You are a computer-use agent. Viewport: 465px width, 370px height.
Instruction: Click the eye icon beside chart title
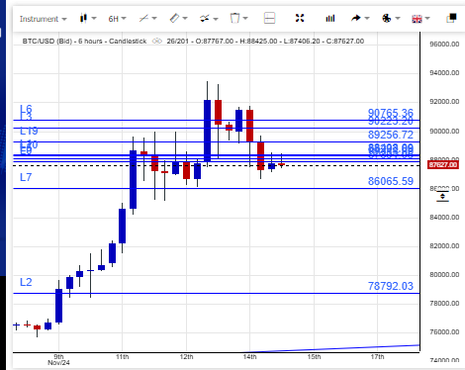coord(157,42)
